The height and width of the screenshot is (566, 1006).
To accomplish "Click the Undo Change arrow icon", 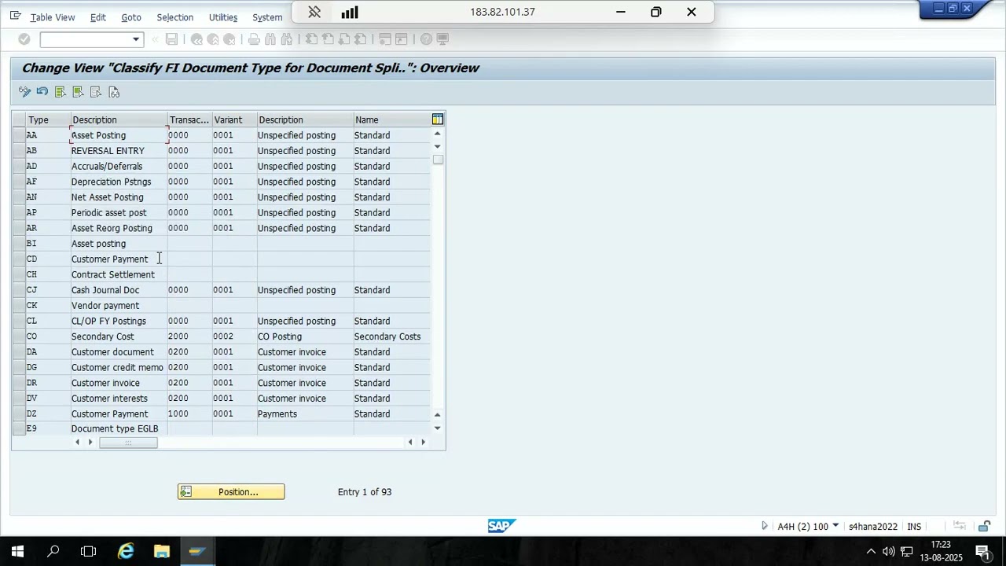I will pos(42,92).
